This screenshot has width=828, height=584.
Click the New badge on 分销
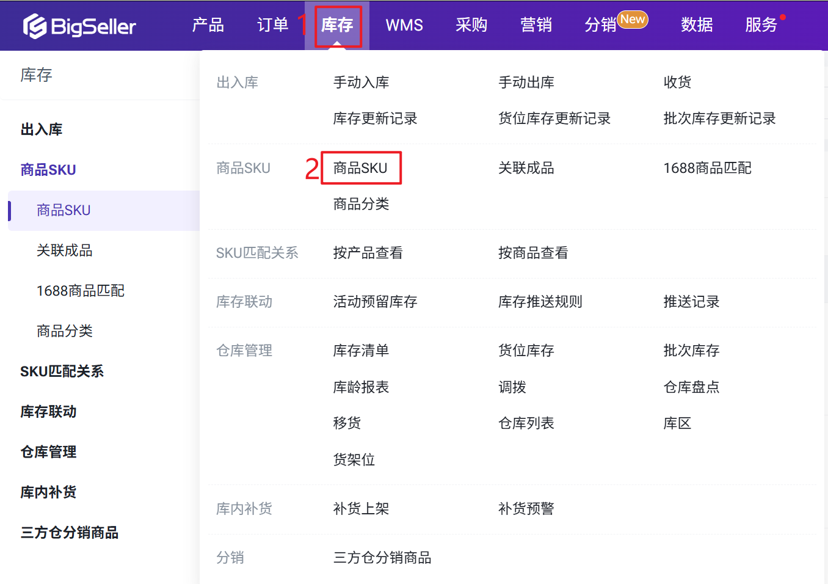point(633,20)
